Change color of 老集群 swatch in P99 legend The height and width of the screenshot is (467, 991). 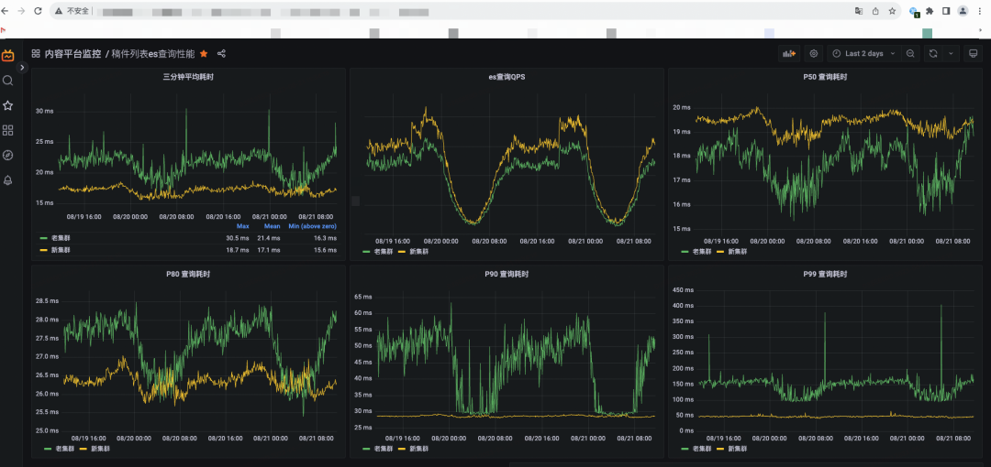685,449
